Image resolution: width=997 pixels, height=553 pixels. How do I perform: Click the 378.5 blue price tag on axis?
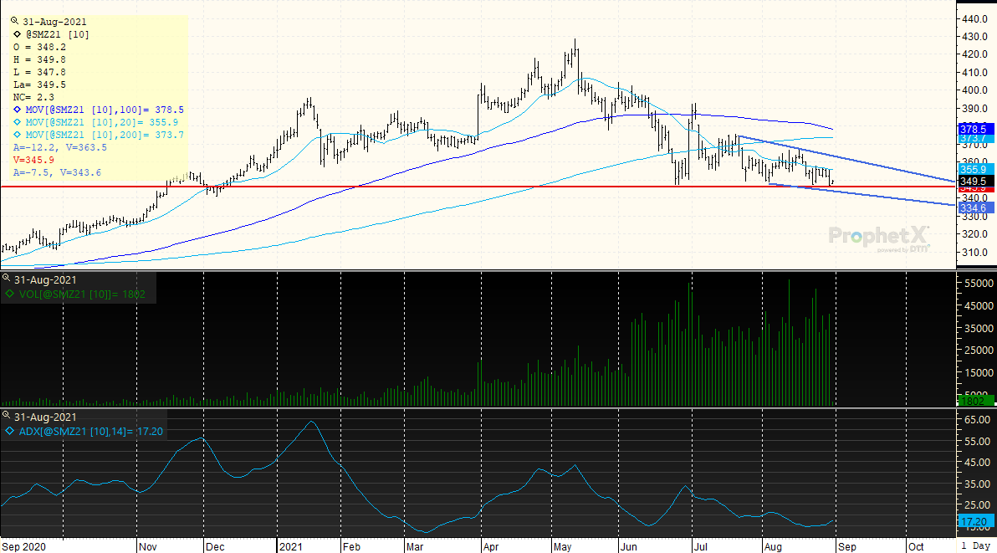[x=974, y=131]
